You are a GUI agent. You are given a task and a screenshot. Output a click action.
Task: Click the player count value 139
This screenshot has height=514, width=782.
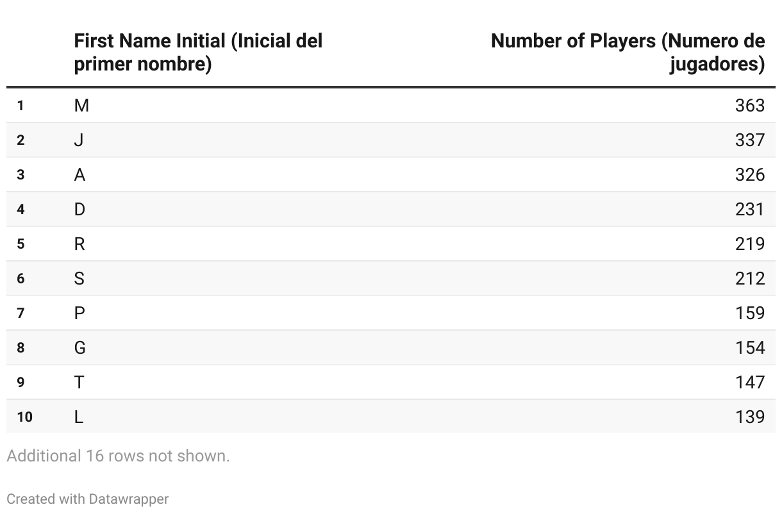point(749,417)
